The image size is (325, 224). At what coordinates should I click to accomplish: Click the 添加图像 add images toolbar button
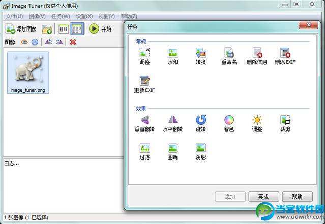21,29
